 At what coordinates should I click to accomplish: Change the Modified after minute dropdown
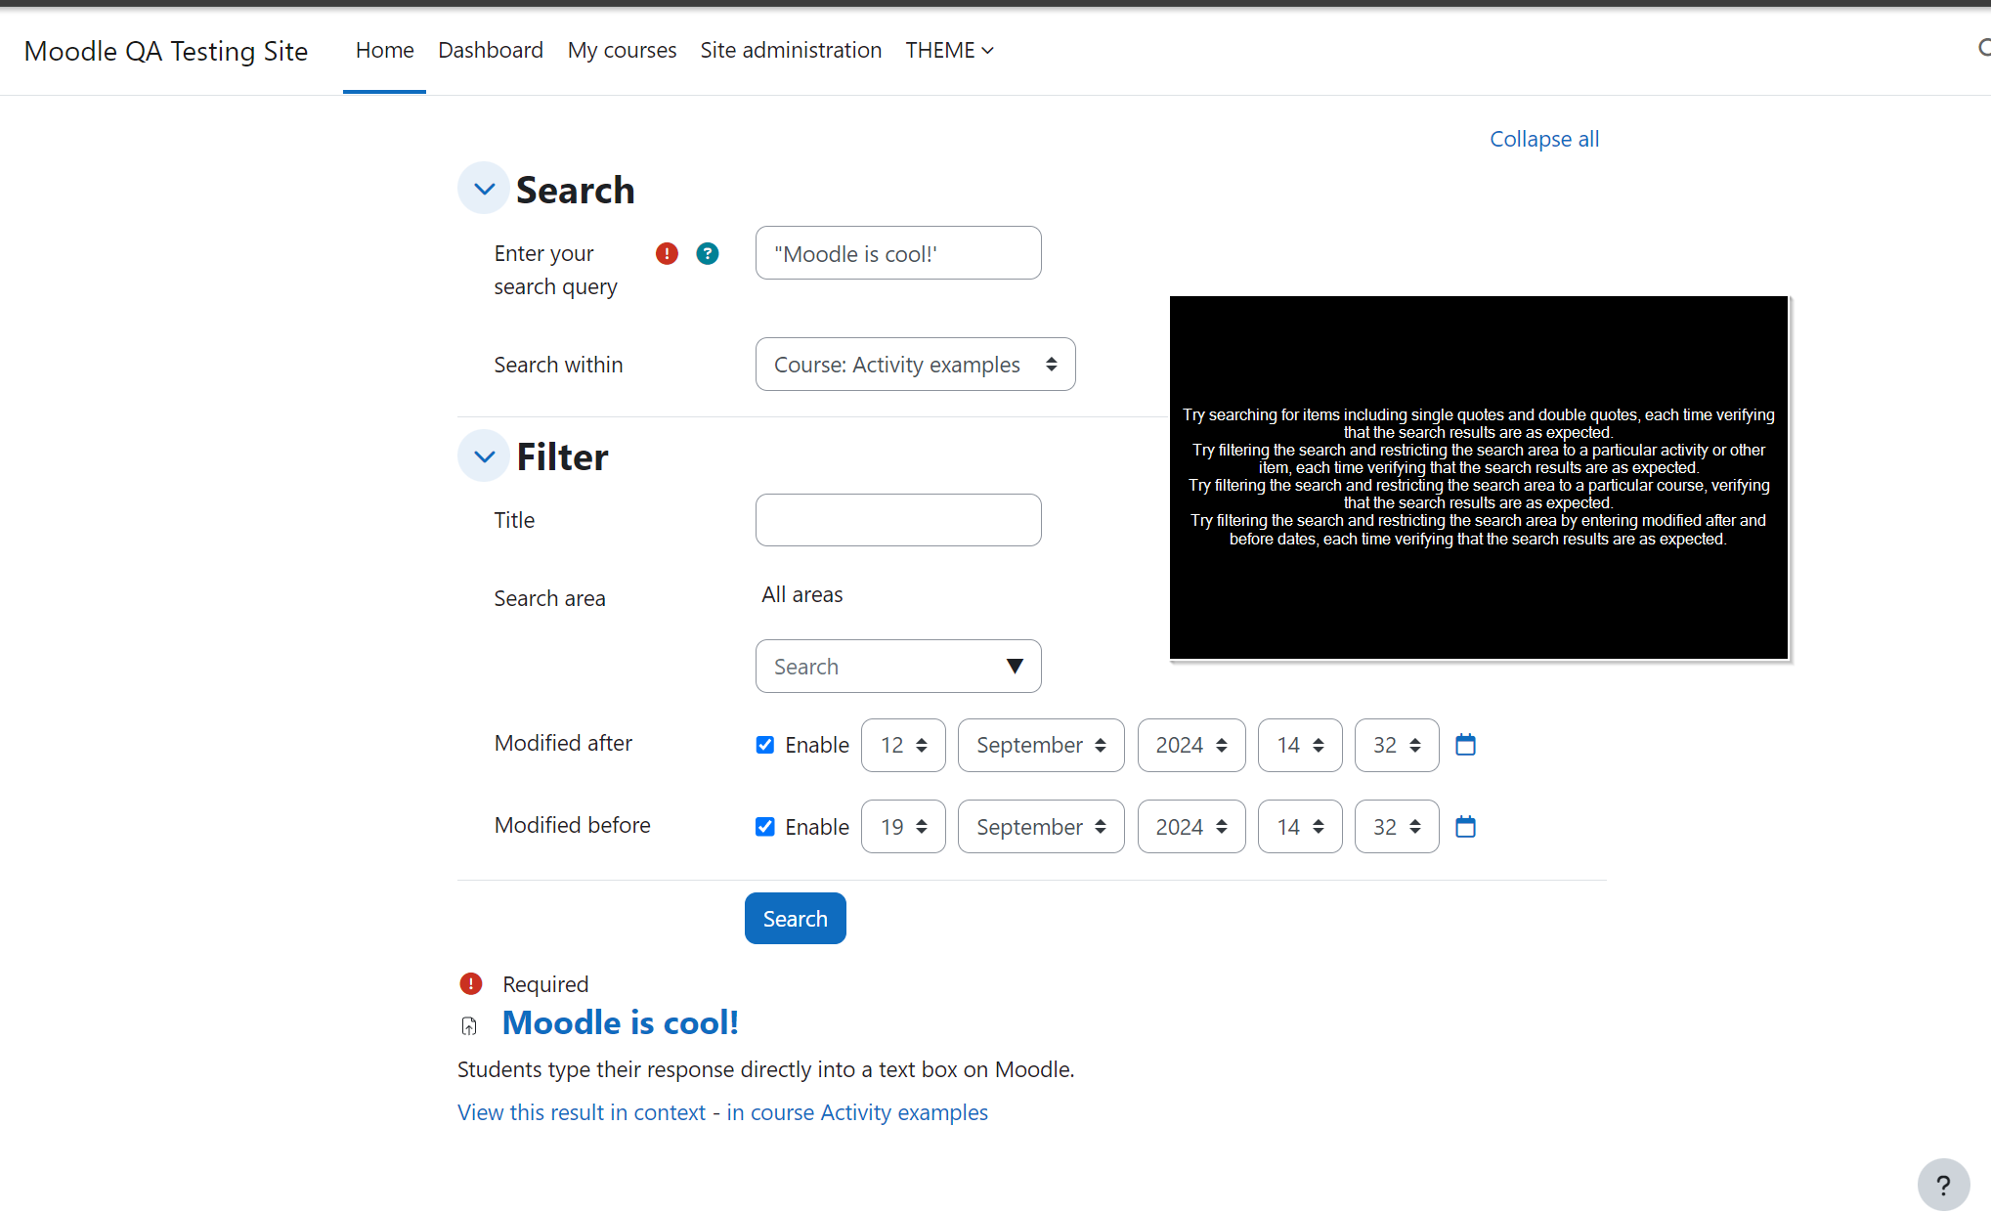coord(1397,745)
